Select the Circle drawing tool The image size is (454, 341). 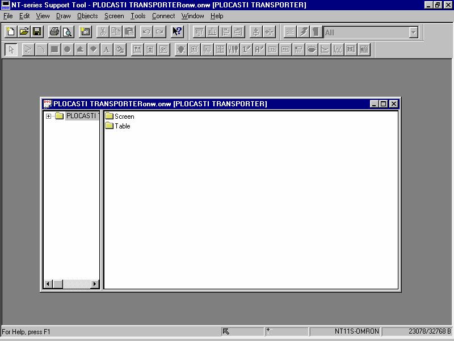(67, 49)
